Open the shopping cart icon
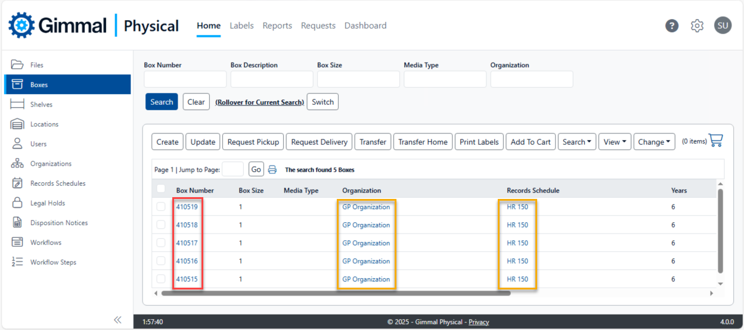Image resolution: width=744 pixels, height=330 pixels. [x=716, y=141]
